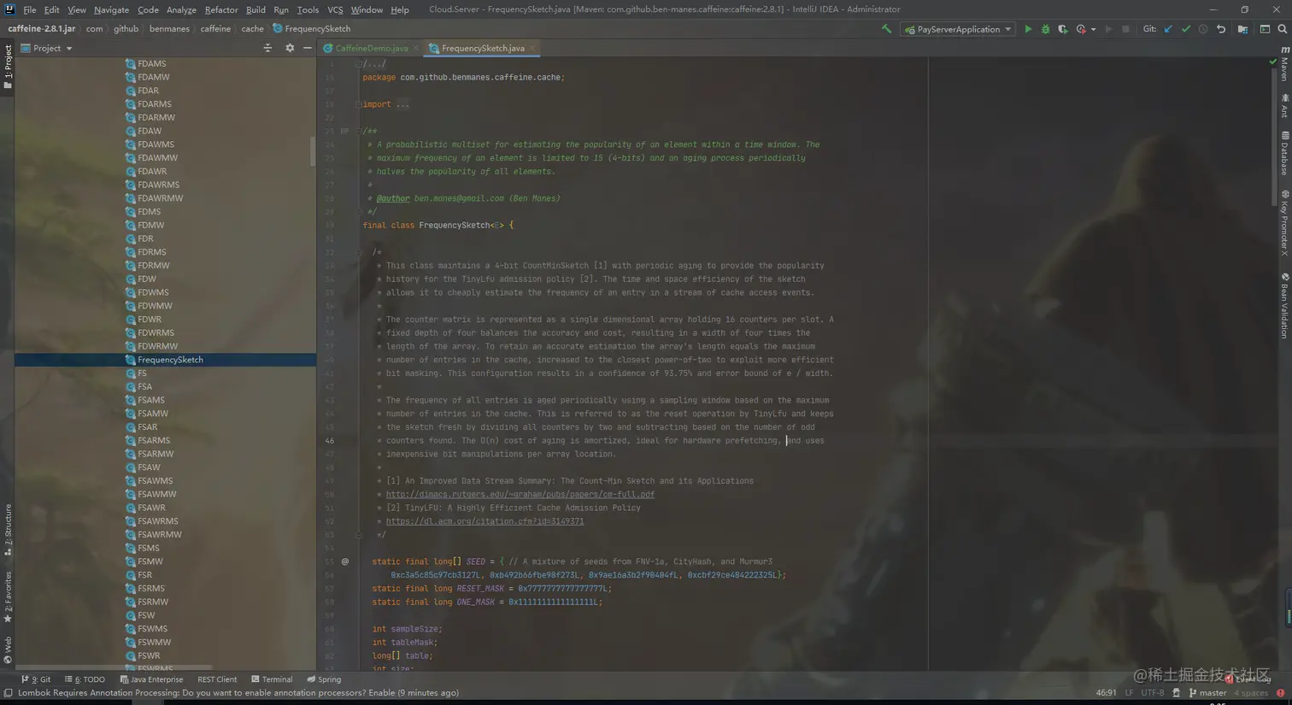Collapse the block comment inside the class
This screenshot has width=1292, height=705.
click(358, 252)
